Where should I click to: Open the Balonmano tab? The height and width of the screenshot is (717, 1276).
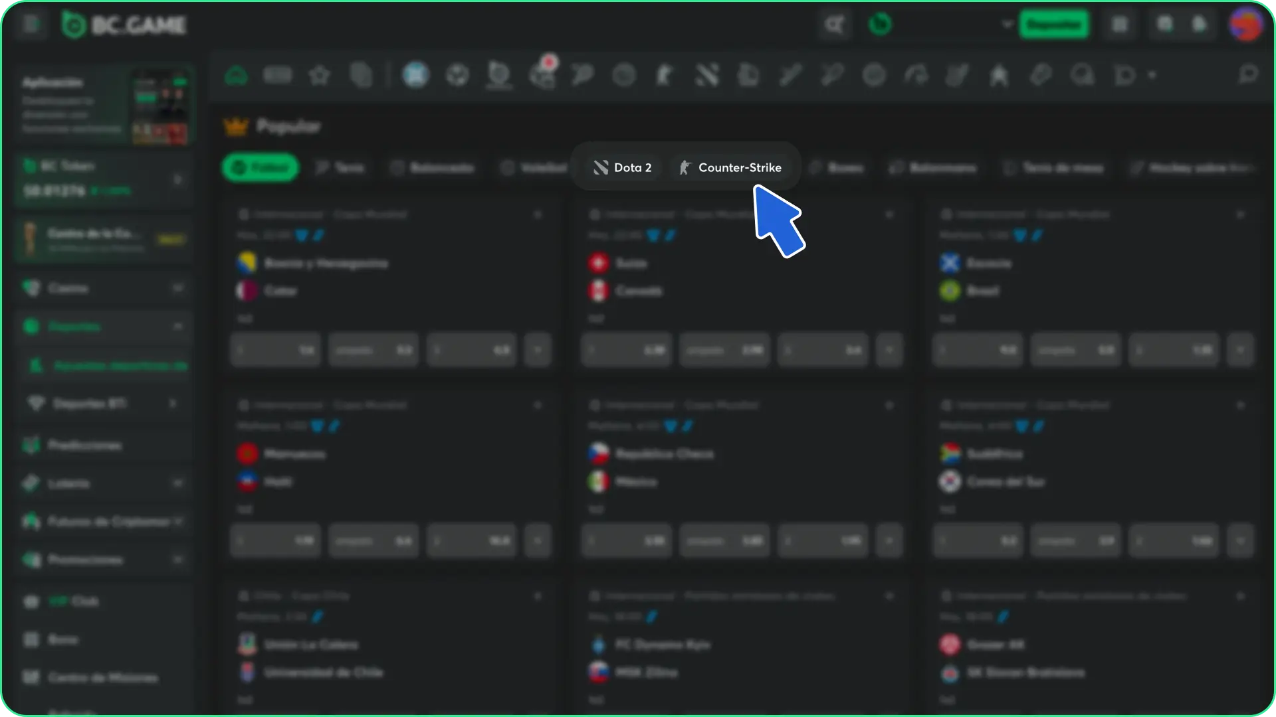click(933, 168)
